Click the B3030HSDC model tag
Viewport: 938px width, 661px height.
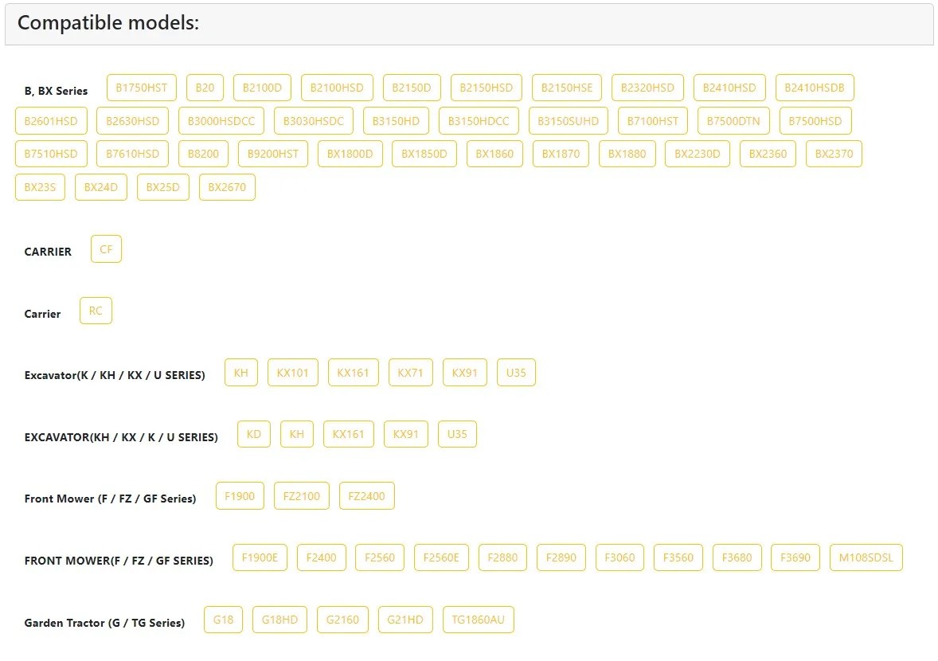(314, 121)
